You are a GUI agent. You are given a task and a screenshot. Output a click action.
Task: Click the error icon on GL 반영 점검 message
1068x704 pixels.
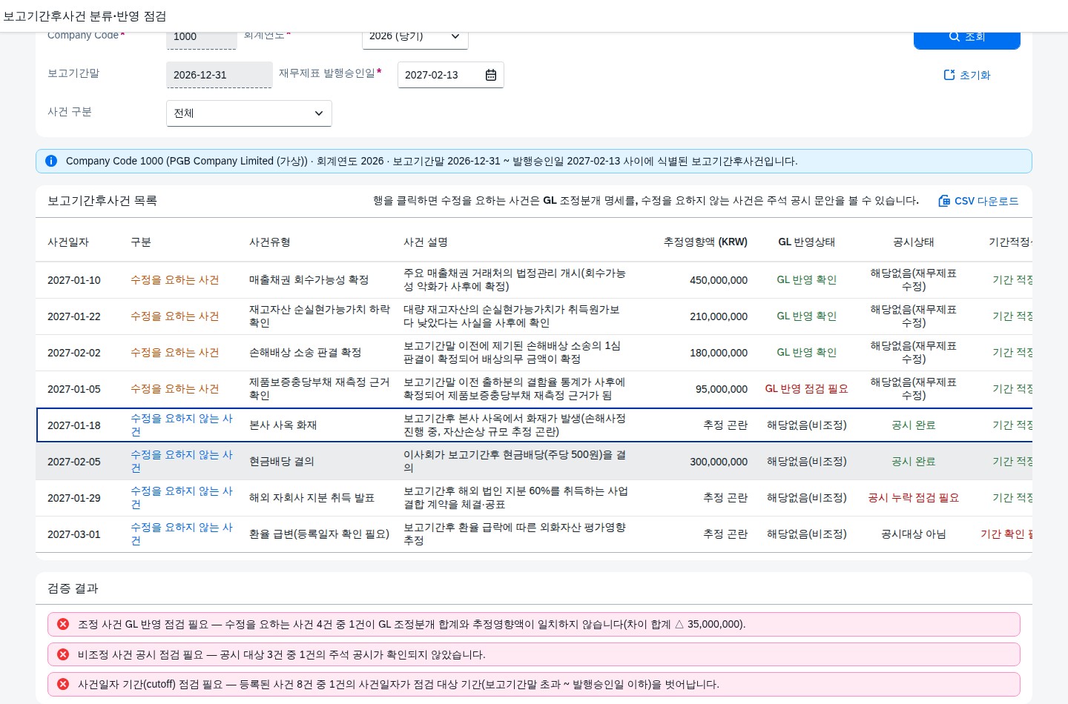click(x=63, y=624)
